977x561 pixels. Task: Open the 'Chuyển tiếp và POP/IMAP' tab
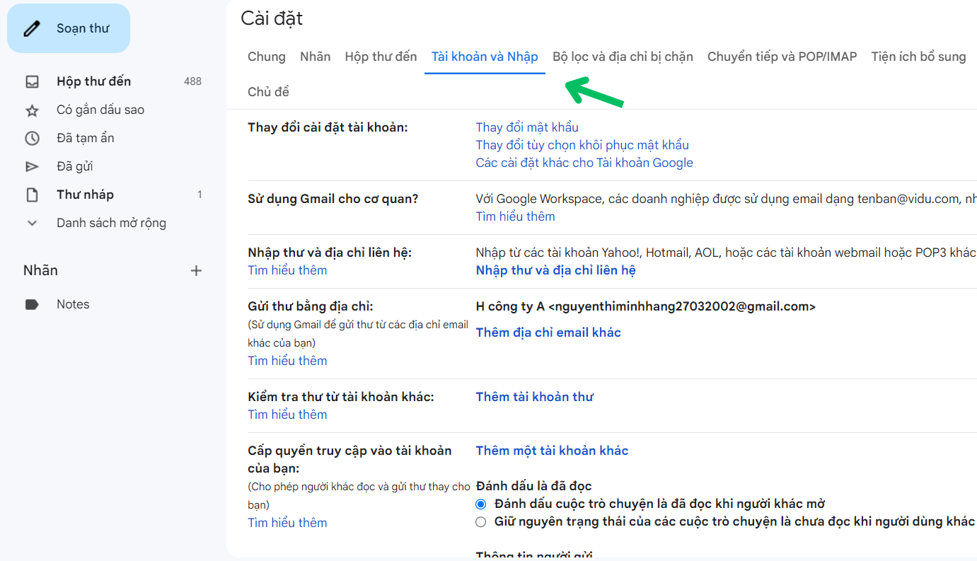coord(782,57)
